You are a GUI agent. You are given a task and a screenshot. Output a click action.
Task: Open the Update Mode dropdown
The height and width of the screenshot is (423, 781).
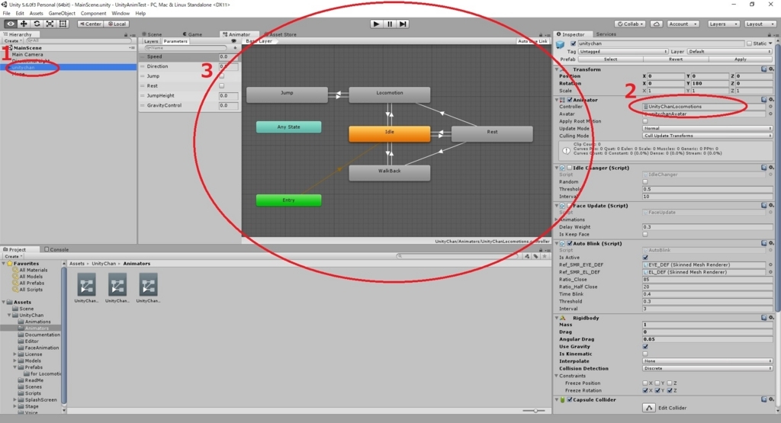pos(707,128)
